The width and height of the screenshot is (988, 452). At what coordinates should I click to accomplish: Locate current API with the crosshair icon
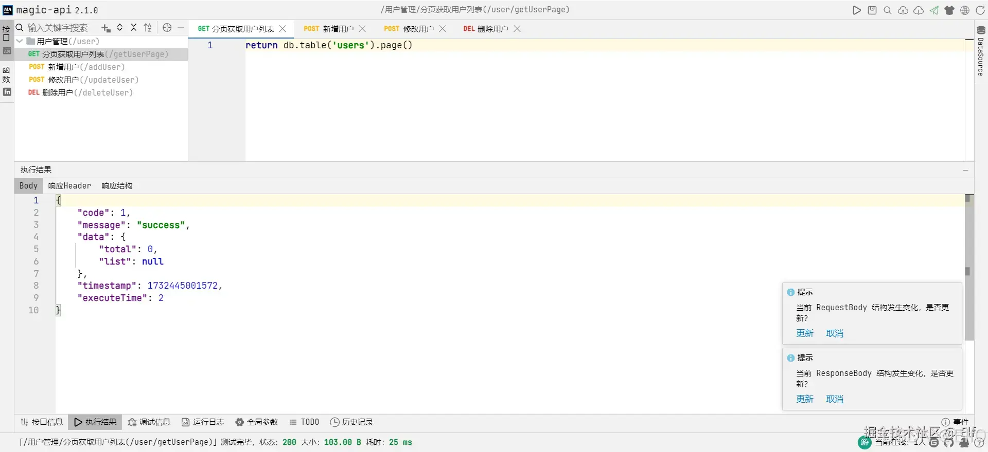coord(167,28)
